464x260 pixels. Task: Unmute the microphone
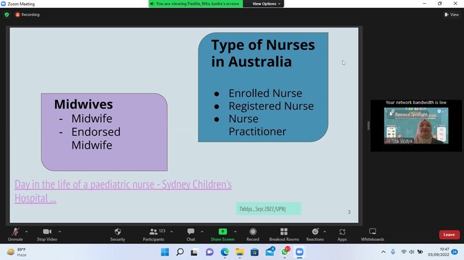(15, 232)
